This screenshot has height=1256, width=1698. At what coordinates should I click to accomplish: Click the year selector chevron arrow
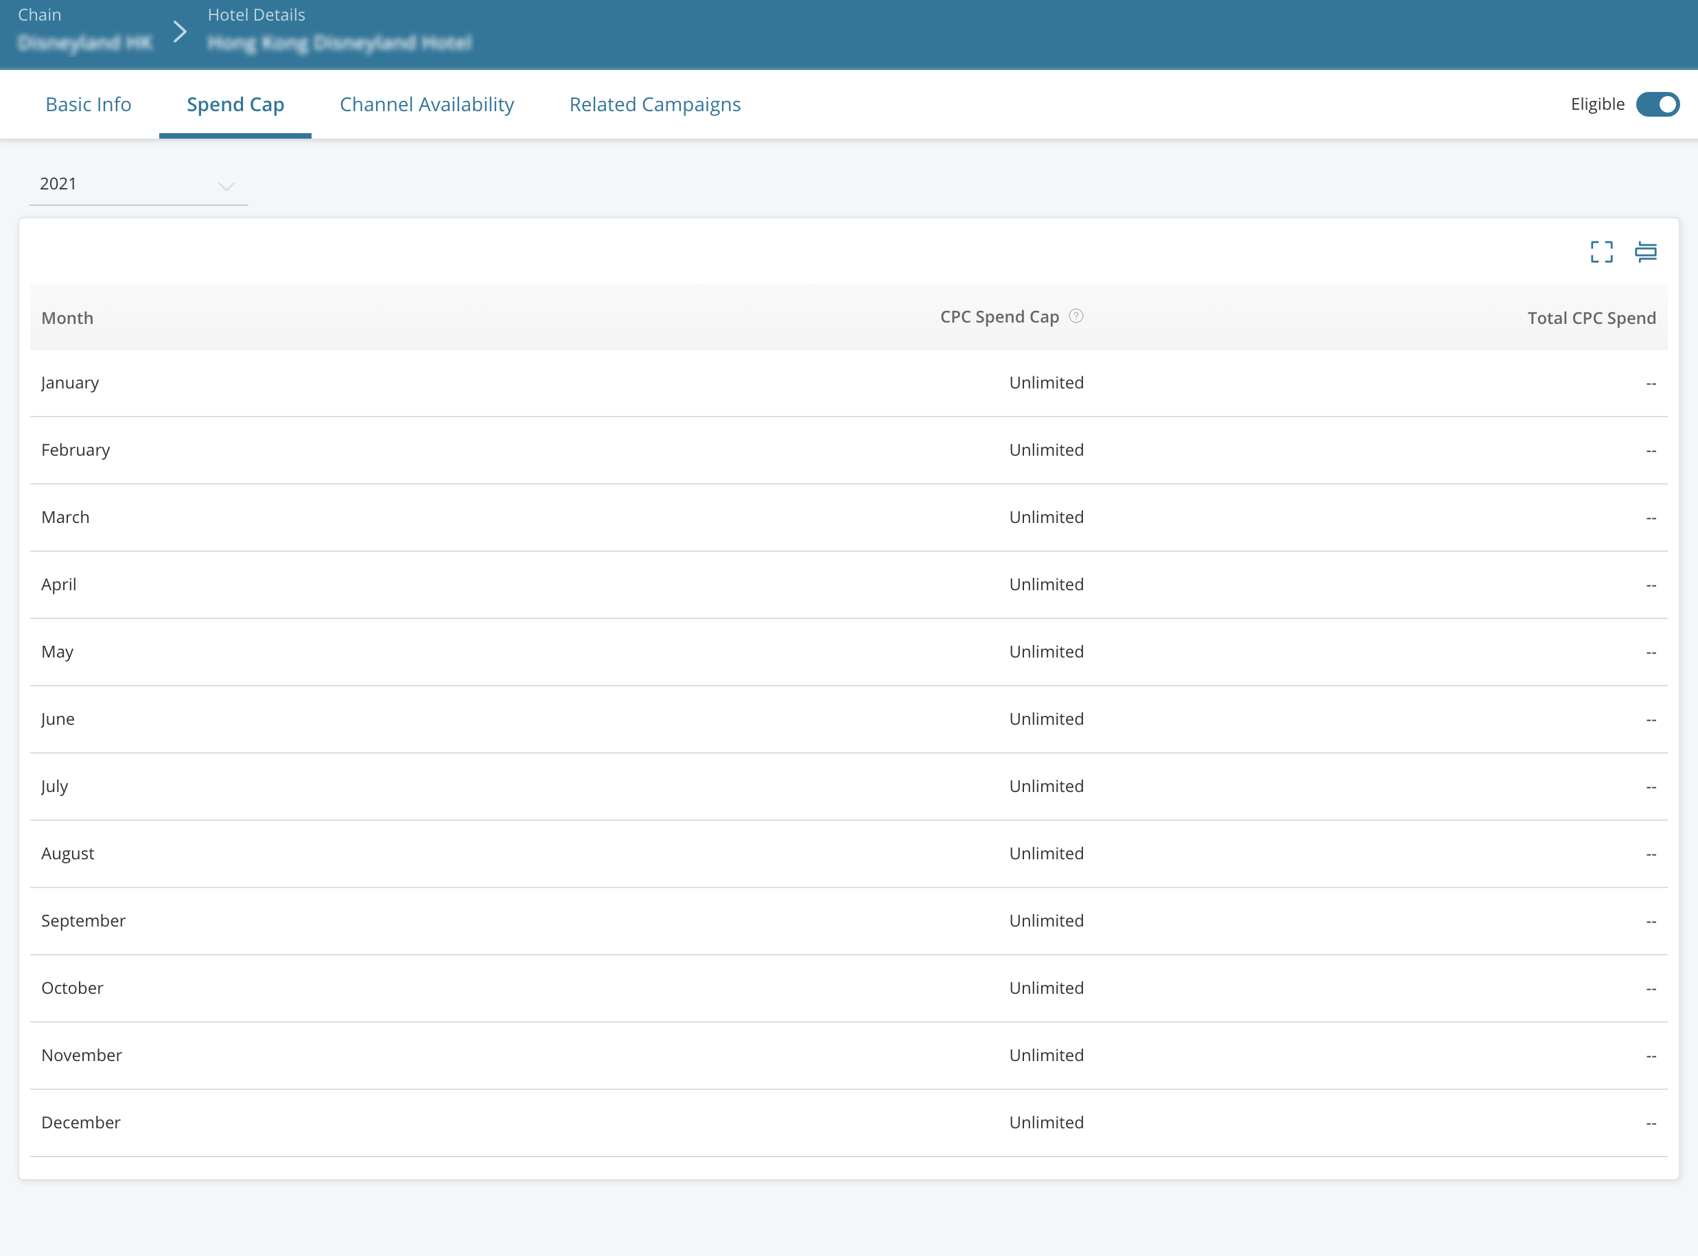[x=226, y=186]
